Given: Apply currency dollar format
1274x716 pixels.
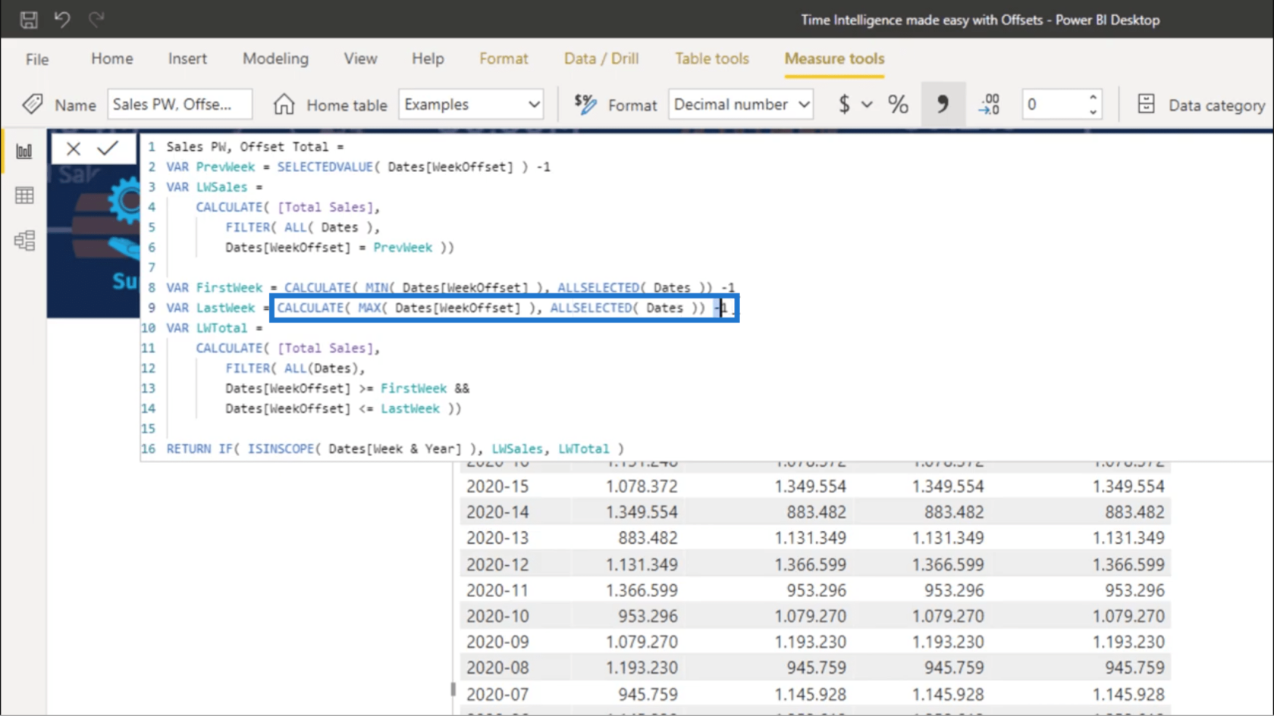Looking at the screenshot, I should (844, 104).
